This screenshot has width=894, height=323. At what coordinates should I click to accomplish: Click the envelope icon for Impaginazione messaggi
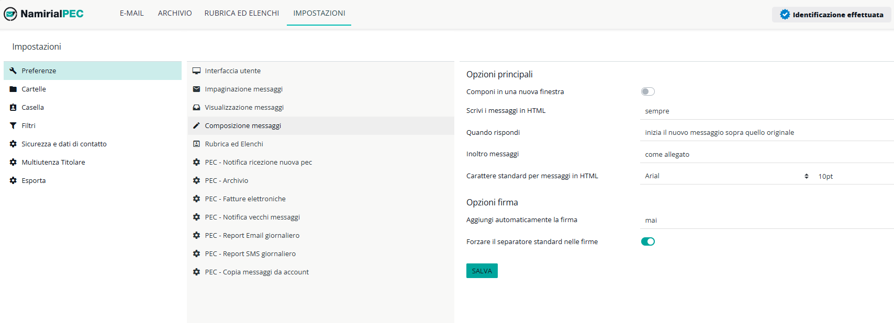point(196,89)
